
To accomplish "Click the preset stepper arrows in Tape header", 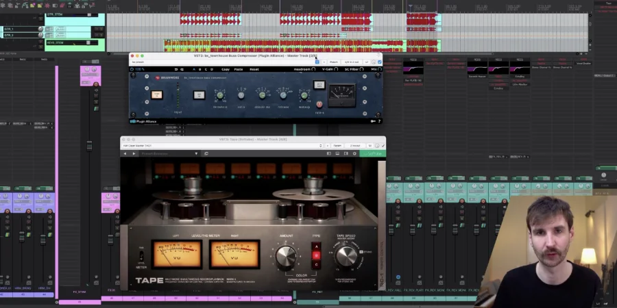I will (x=321, y=146).
